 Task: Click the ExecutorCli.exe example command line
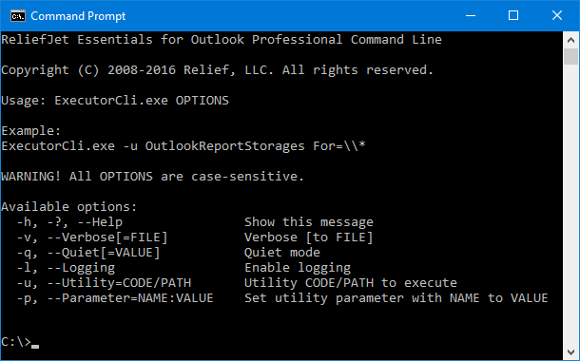pyautogui.click(x=184, y=146)
